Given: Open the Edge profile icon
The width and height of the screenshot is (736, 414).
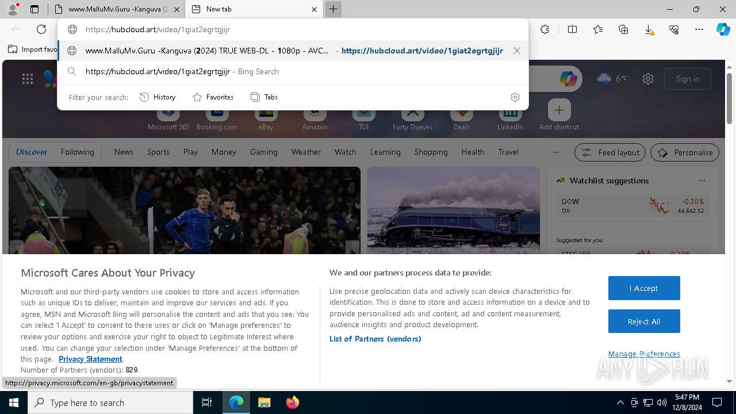Looking at the screenshot, I should 13,9.
